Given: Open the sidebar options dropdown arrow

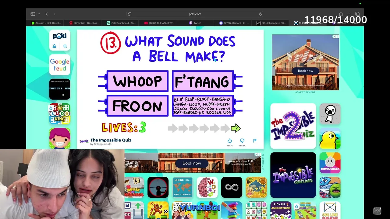Looking at the screenshot, I should click(x=39, y=14).
